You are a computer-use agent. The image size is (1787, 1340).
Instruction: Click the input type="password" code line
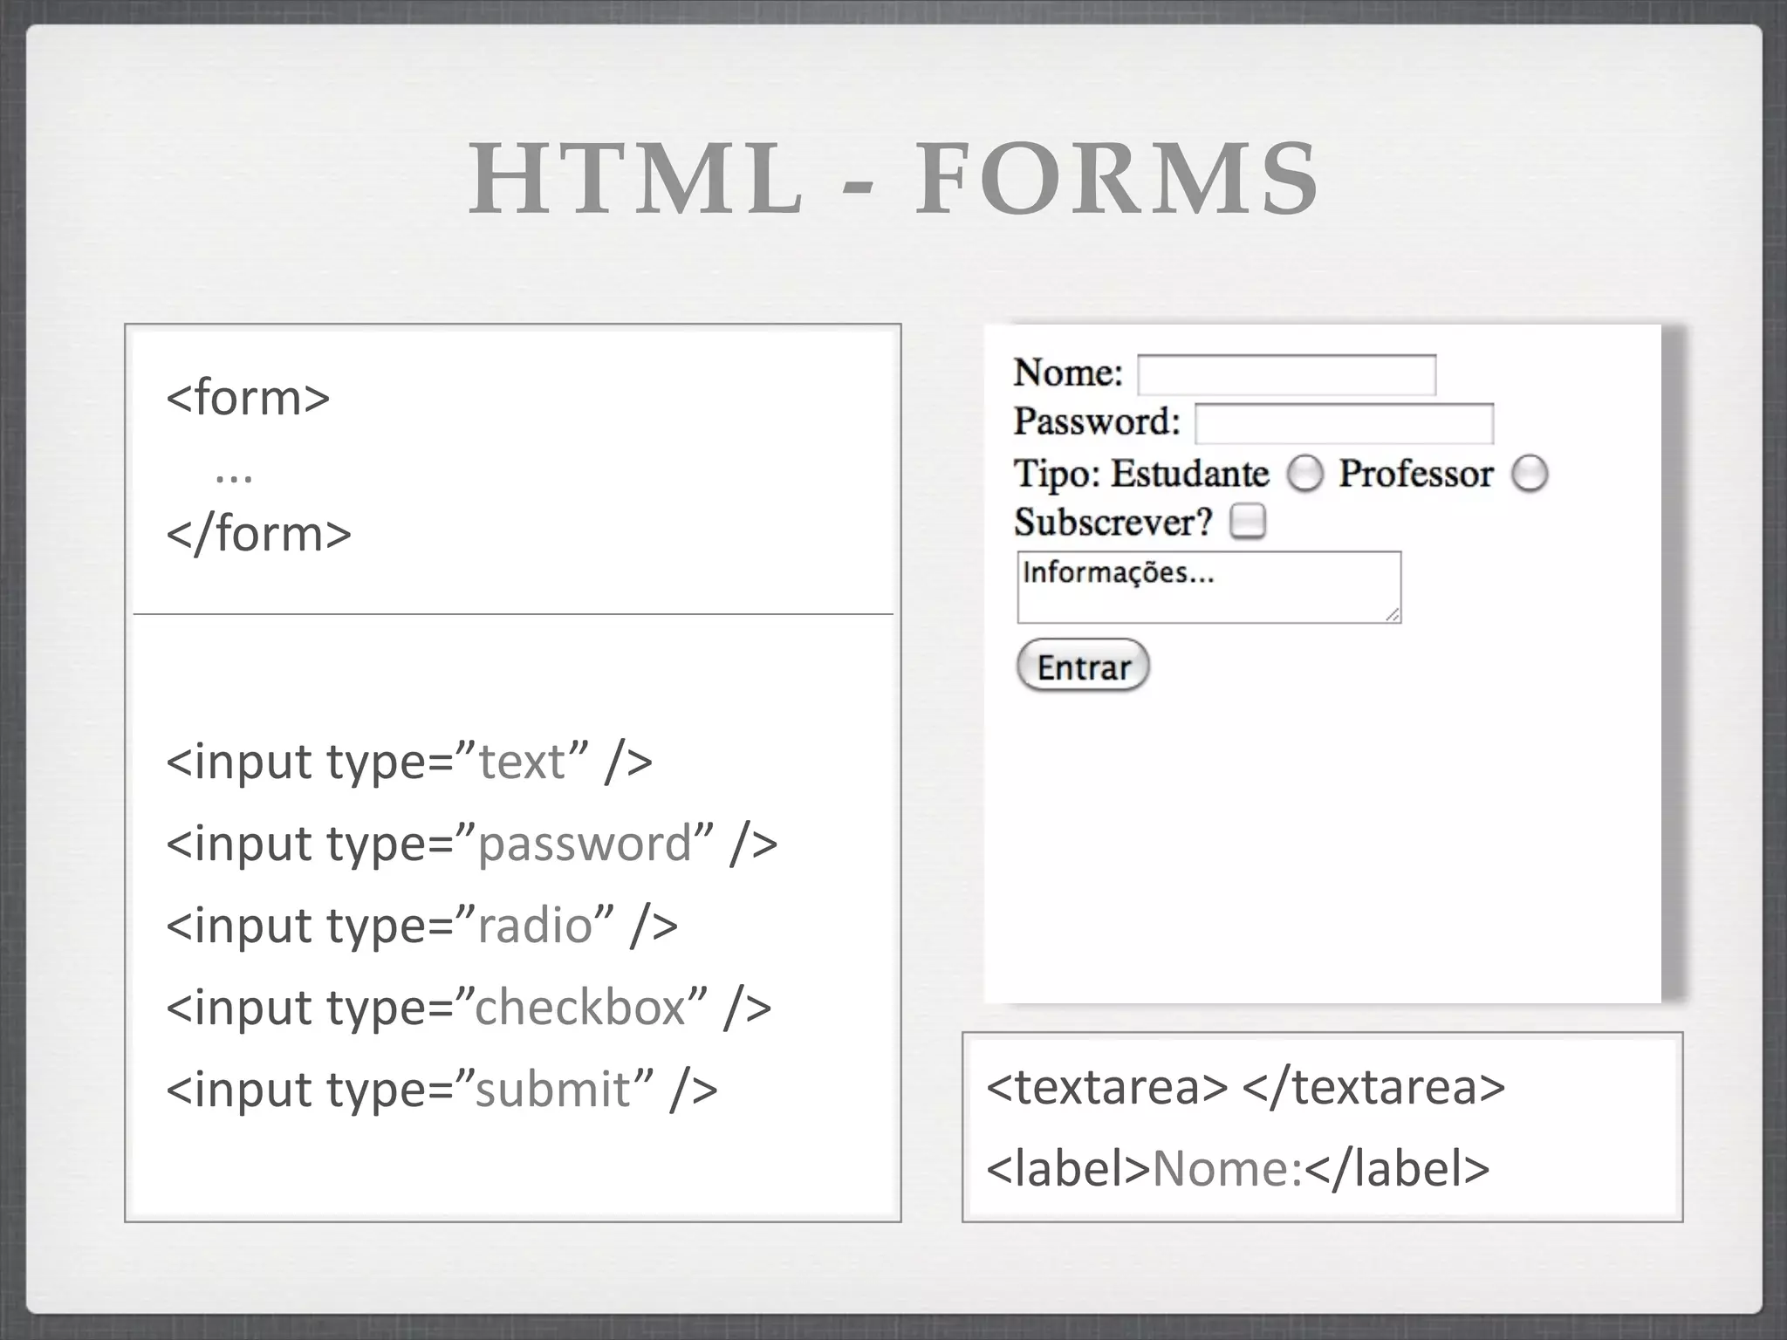point(471,844)
